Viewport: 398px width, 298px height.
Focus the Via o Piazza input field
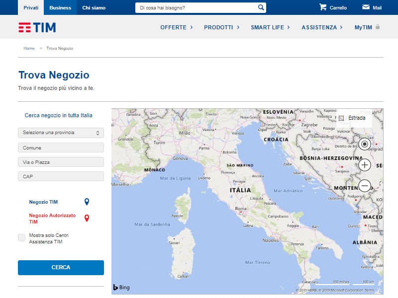point(61,162)
